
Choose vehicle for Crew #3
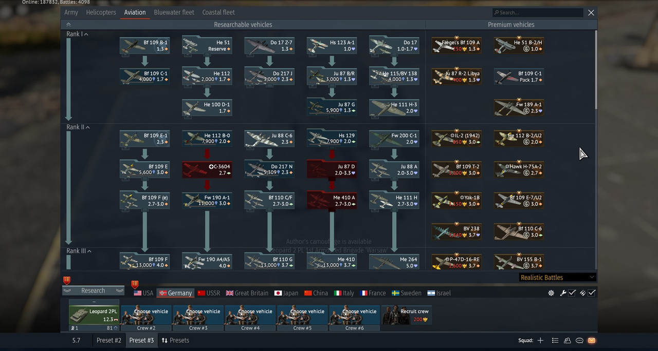(x=198, y=315)
